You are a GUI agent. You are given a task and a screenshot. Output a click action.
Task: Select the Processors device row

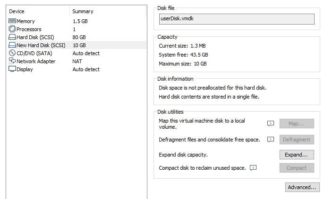coord(77,29)
